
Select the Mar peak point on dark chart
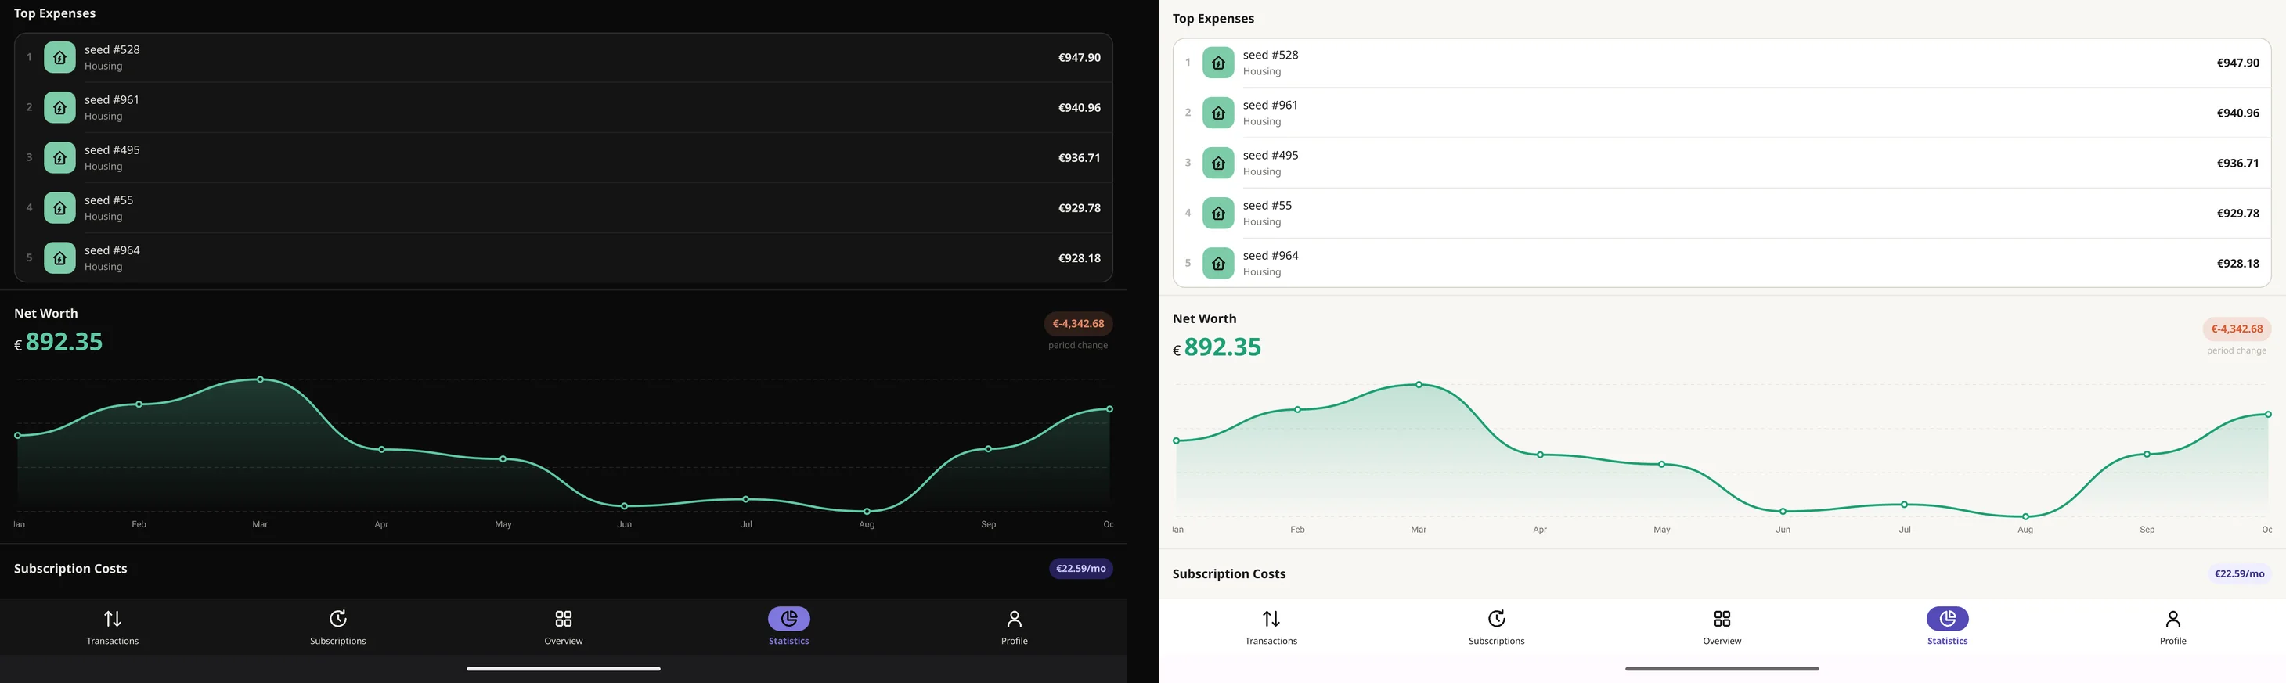(x=260, y=379)
